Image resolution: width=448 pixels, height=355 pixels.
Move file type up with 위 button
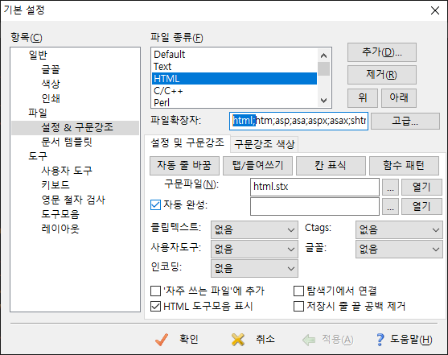pos(363,98)
